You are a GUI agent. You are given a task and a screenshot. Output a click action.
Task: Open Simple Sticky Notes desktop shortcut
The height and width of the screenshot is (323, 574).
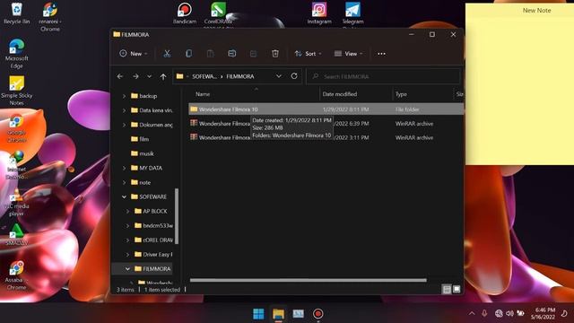point(16,91)
